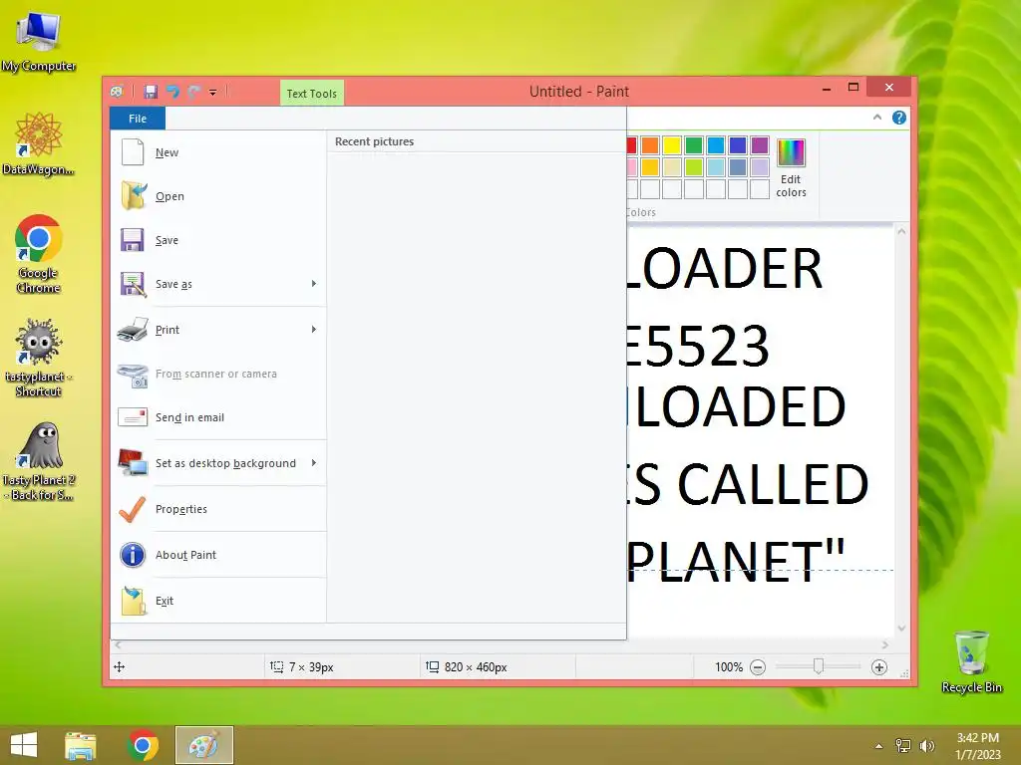1021x765 pixels.
Task: Click the Save floppy disk icon in the File menu
Action: tap(133, 240)
